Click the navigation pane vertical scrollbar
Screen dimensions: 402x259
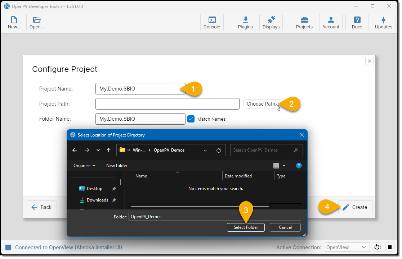click(120, 182)
